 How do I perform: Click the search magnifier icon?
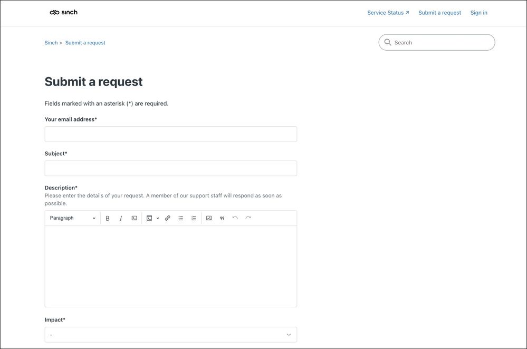tap(388, 42)
